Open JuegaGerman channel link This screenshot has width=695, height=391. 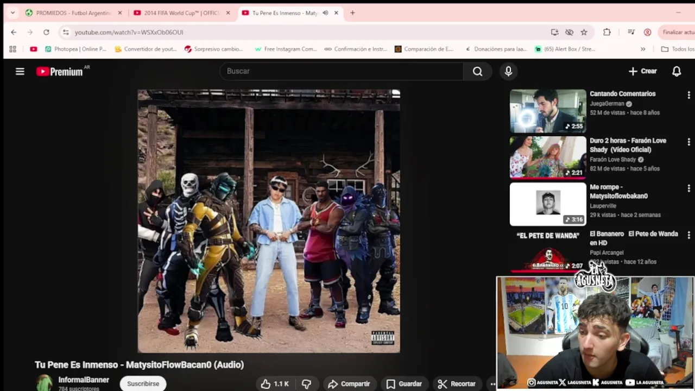pyautogui.click(x=607, y=104)
